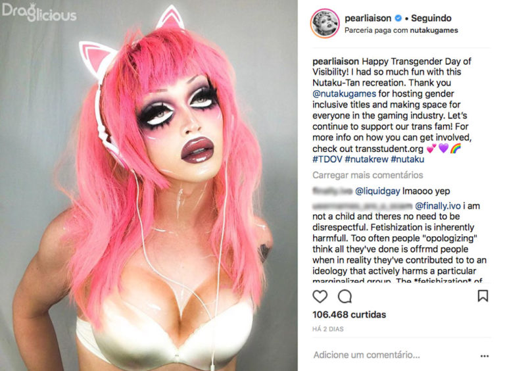Open pearliaison profile picture avatar
The image size is (505, 371).
pyautogui.click(x=325, y=23)
